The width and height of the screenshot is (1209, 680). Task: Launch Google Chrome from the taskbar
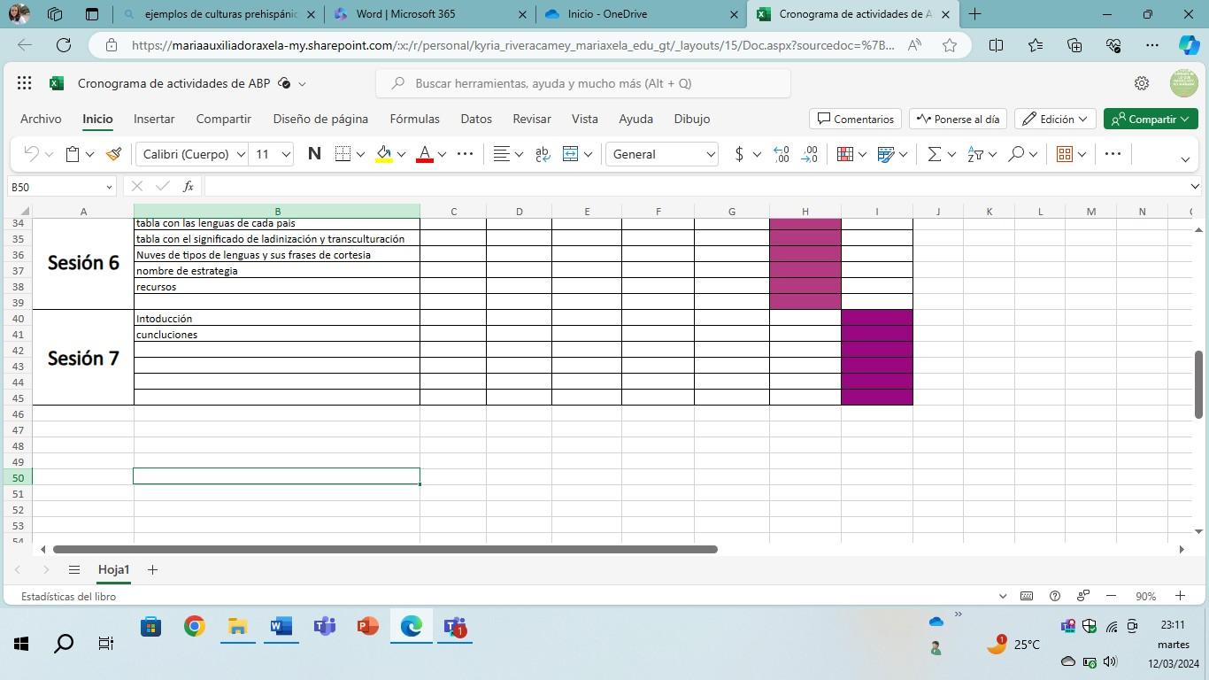[194, 627]
